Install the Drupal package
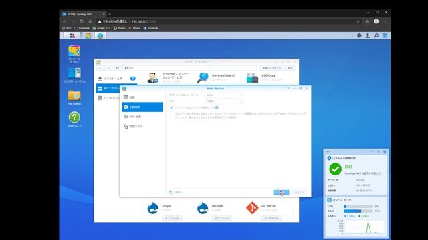The width and height of the screenshot is (428, 240). (x=172, y=218)
